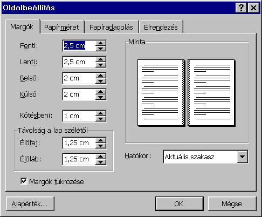This screenshot has height=217, width=262.
Task: Decrease the Külső margin value
Action: pos(101,97)
